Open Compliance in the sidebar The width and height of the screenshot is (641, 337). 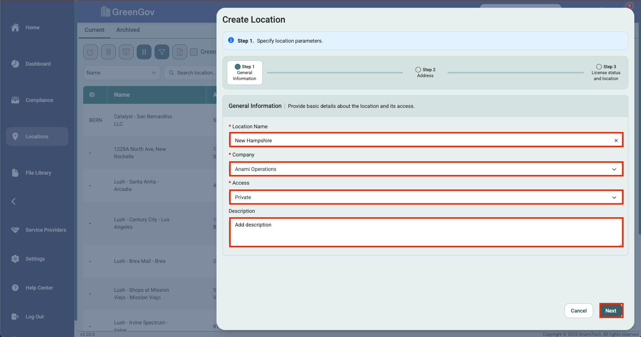(x=39, y=100)
